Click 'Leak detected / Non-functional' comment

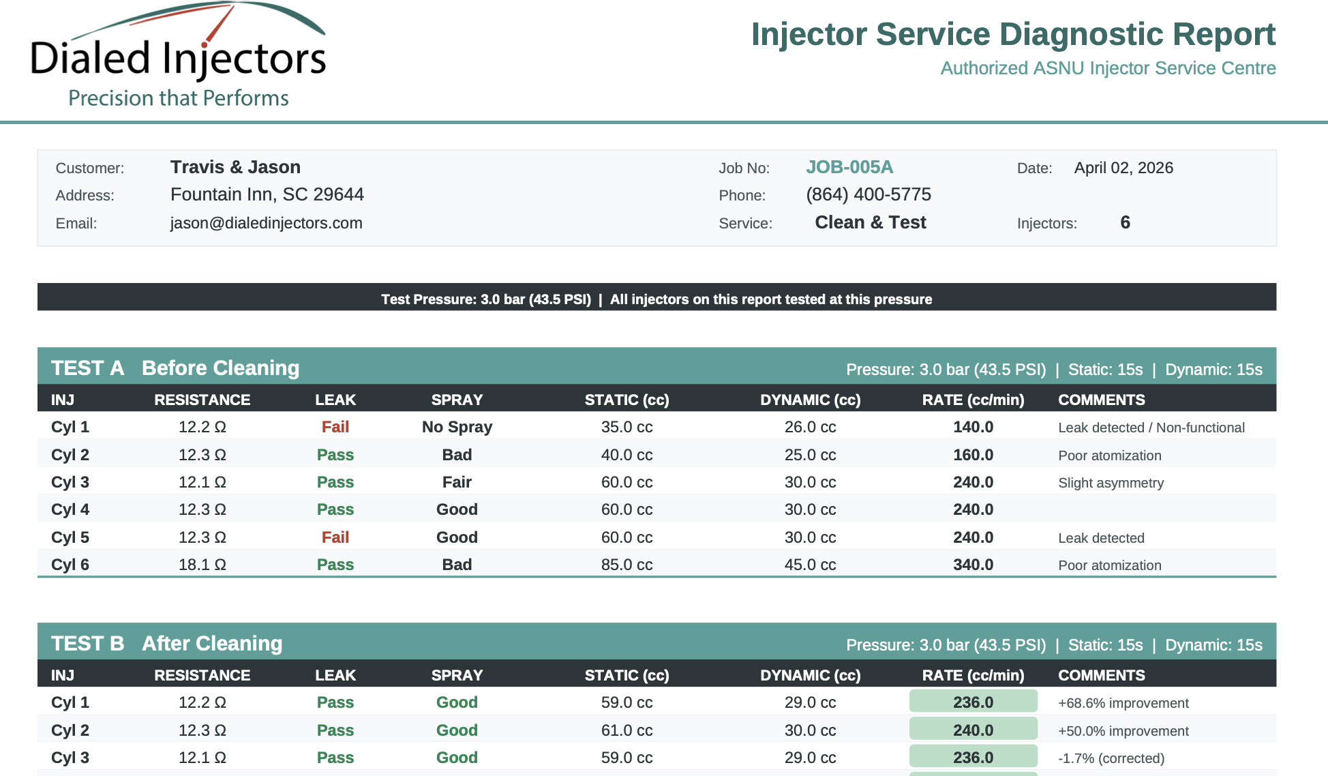pos(1151,428)
